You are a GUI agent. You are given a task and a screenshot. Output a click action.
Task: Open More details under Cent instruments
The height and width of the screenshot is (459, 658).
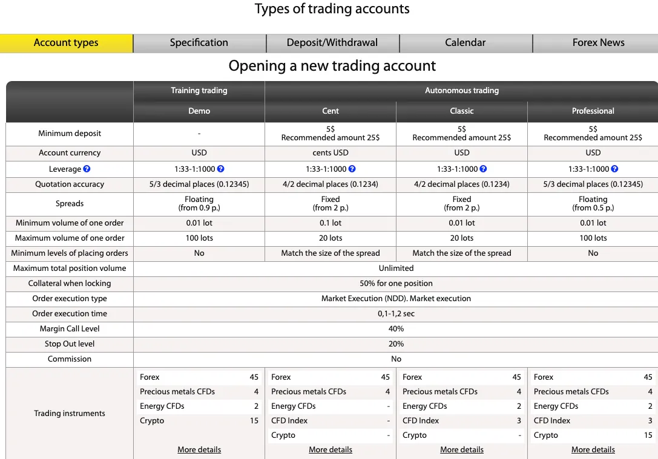tap(331, 449)
